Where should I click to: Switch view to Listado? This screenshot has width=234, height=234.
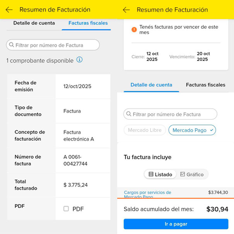point(161,174)
